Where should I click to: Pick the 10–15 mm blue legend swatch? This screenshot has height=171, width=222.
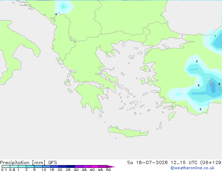pyautogui.click(x=47, y=166)
